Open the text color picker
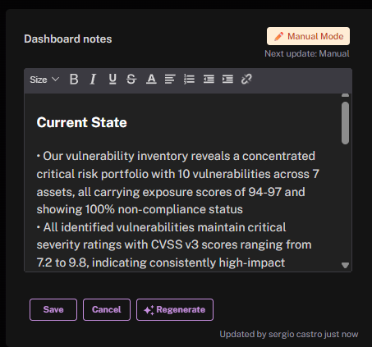This screenshot has height=347, width=372. pos(151,80)
